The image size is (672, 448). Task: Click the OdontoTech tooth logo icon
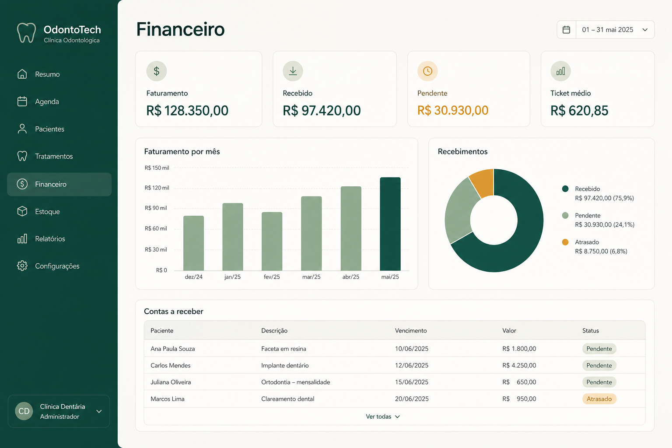click(26, 33)
